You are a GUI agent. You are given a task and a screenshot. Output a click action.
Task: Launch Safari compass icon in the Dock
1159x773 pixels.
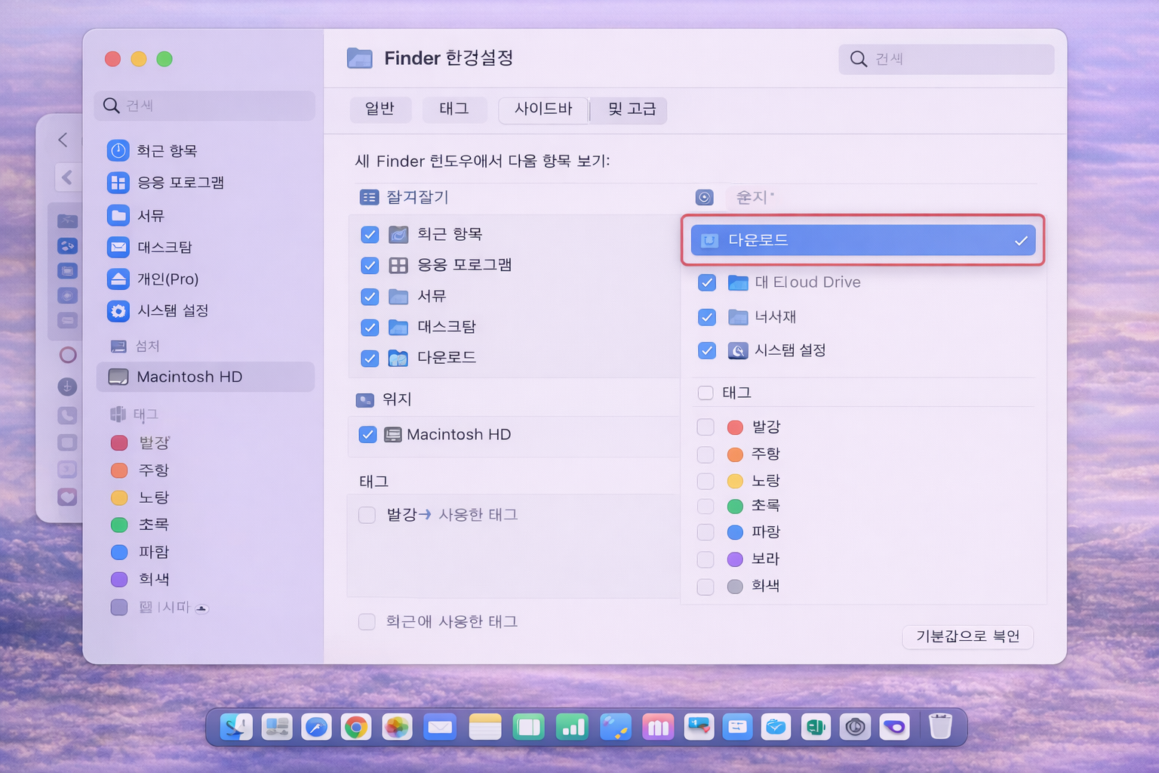(316, 727)
